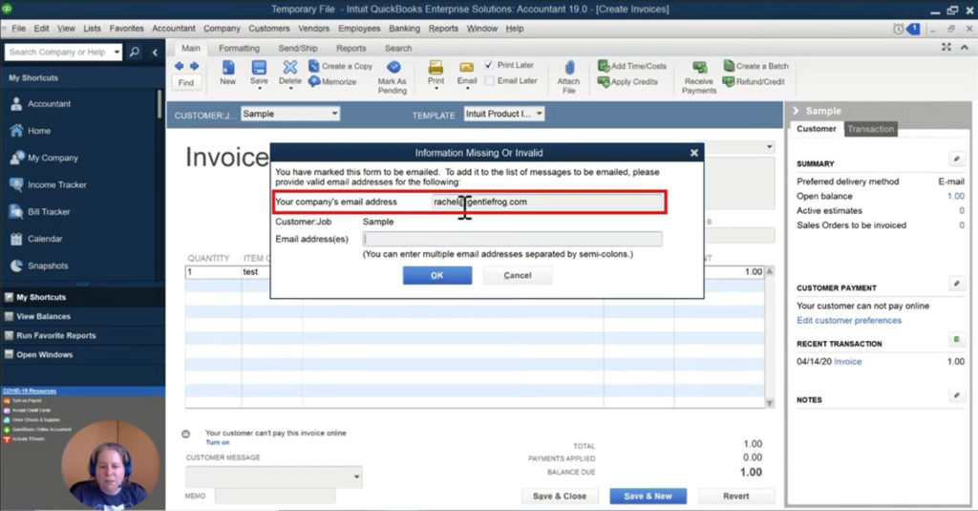Open the Vendors menu

(315, 29)
